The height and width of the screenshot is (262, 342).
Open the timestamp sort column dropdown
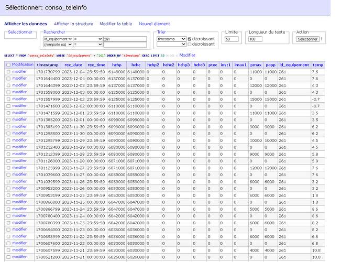[171, 39]
